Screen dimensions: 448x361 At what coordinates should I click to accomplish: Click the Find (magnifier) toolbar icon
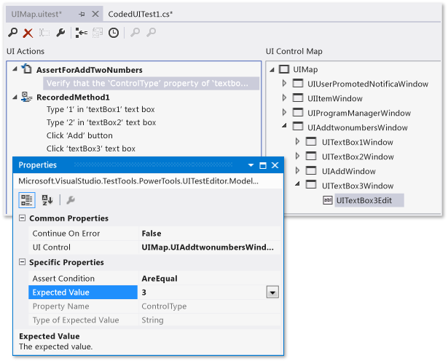point(13,33)
